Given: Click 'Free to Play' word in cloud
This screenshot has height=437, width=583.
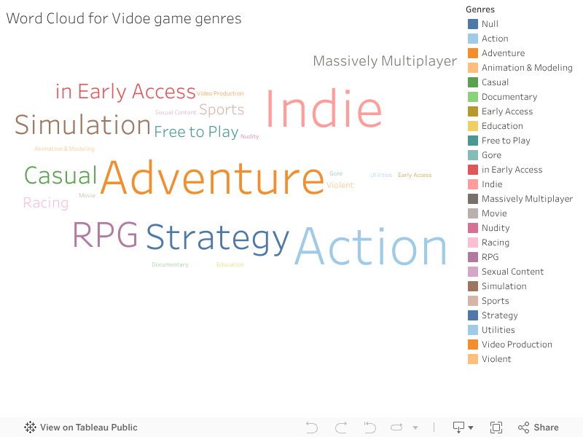Looking at the screenshot, I should pos(196,132).
